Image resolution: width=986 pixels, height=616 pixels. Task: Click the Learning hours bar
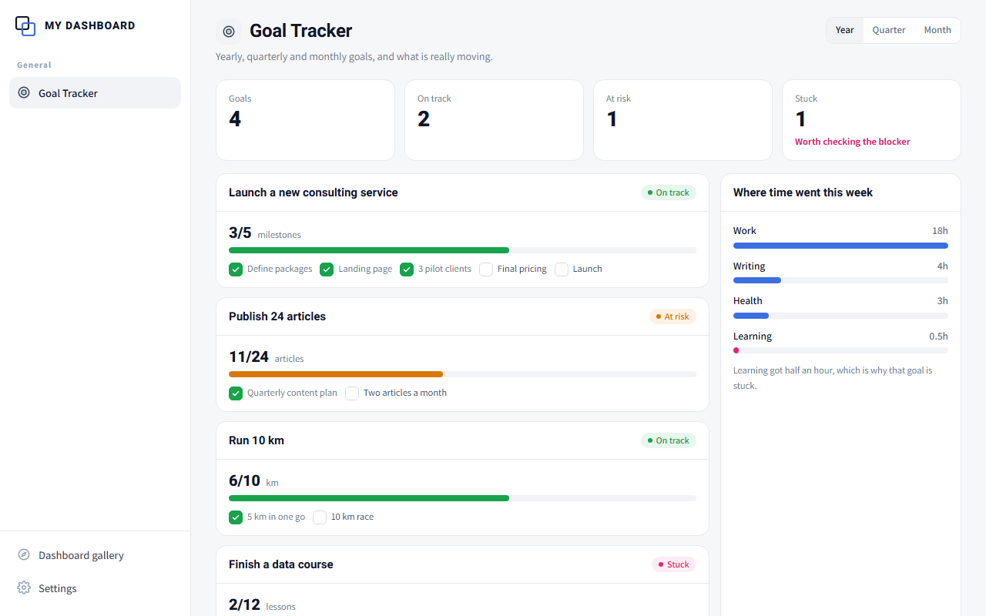[840, 350]
